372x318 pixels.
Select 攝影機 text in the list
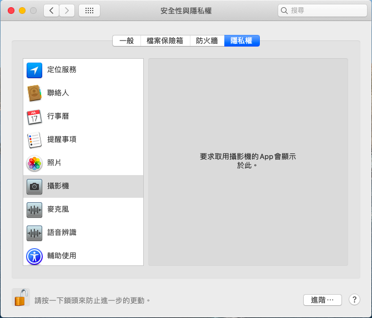coord(58,186)
